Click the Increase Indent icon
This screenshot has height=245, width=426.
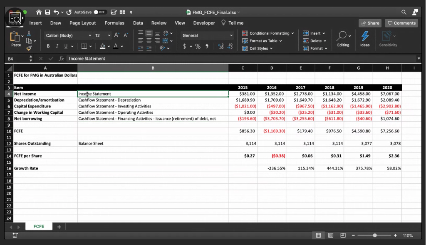(x=149, y=48)
